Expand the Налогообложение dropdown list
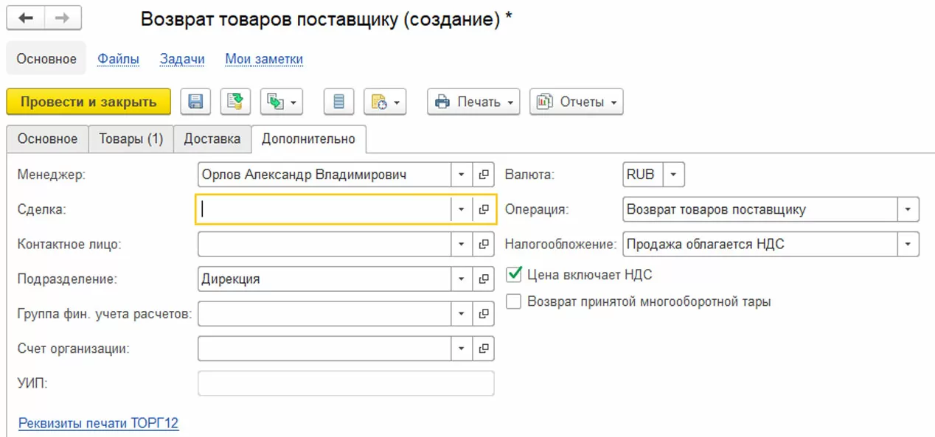 (908, 244)
